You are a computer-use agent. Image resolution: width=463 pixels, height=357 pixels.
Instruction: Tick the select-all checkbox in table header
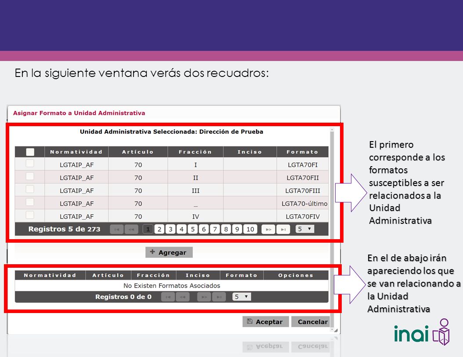(30, 152)
